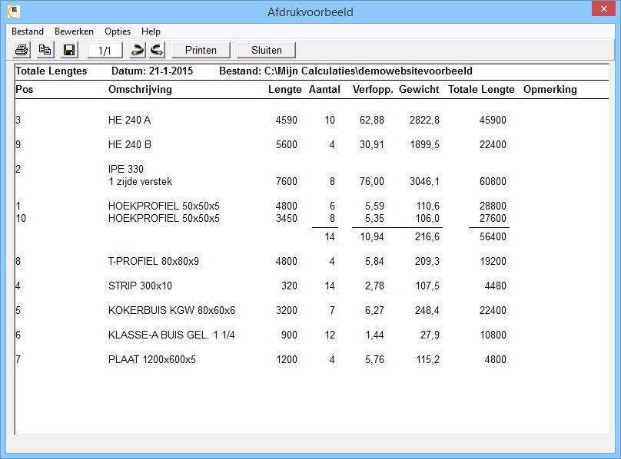This screenshot has width=621, height=459.
Task: Select the T-PROFIEL 80x80x9 description
Action: tap(154, 261)
